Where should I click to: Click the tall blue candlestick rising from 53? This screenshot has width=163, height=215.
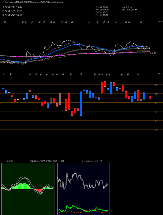pyautogui.click(x=81, y=104)
